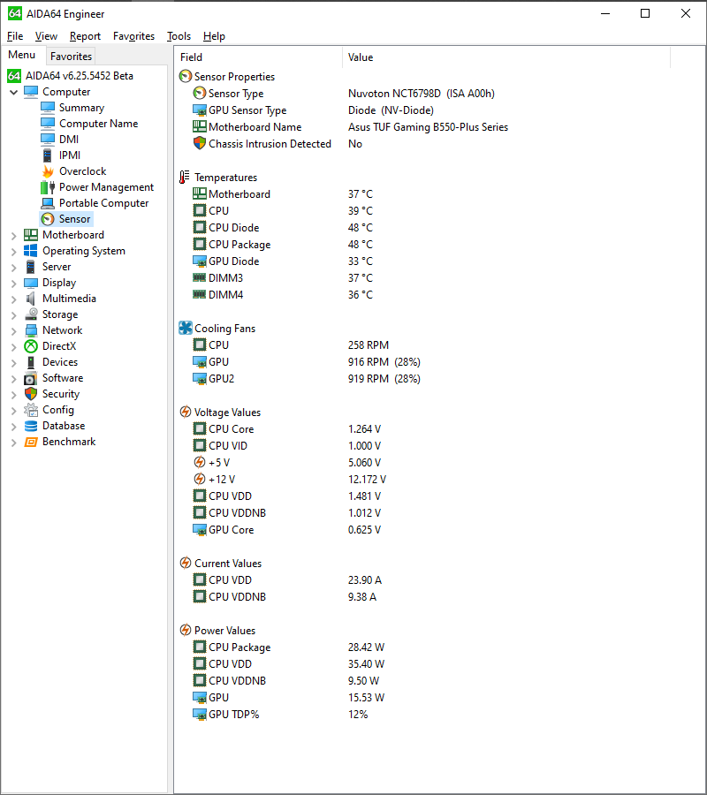Select the Sensor gauge icon in tree
Screen dimensions: 707x795
48,219
